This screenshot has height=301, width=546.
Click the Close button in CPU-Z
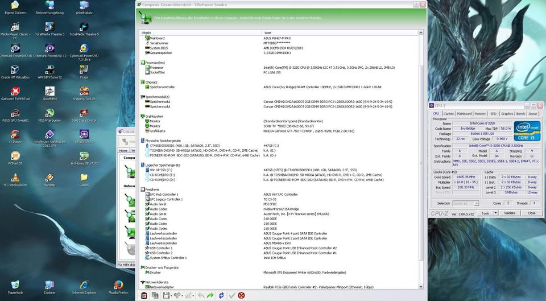click(x=531, y=213)
